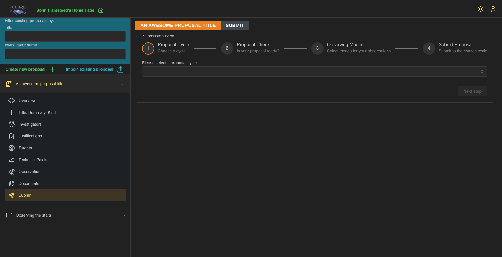The height and width of the screenshot is (257, 502).
Task: Open the Targets section
Action: click(x=25, y=148)
